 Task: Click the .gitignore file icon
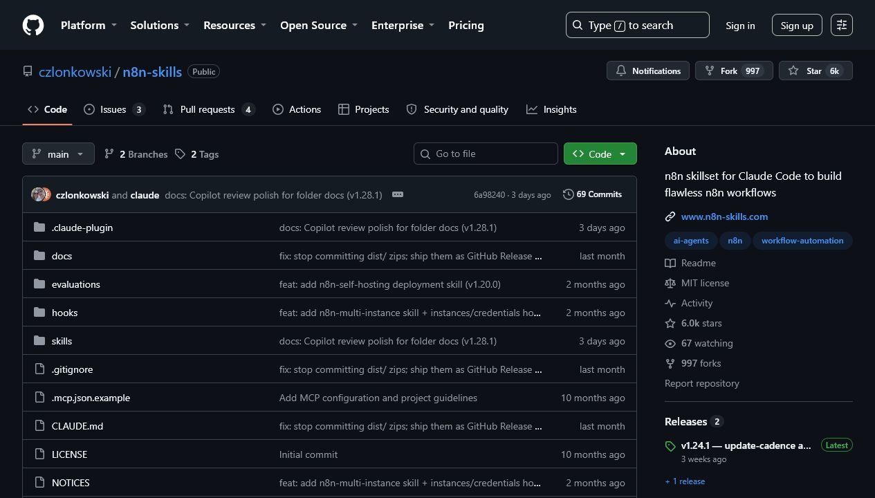pyautogui.click(x=39, y=369)
